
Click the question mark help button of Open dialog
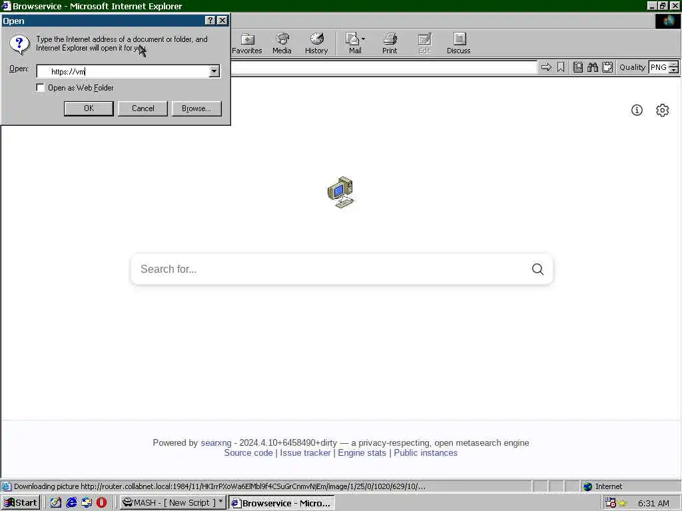[210, 21]
